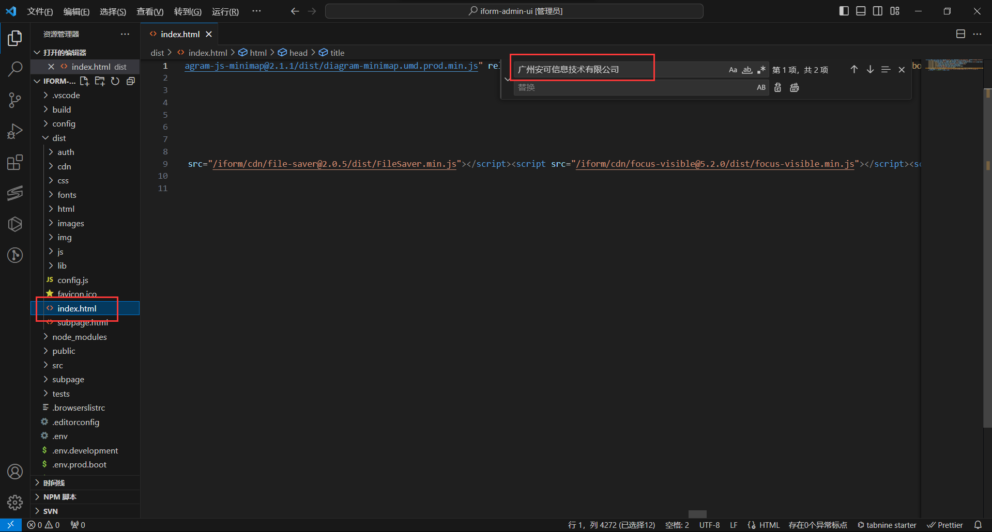Open the 文件(F) menu
Viewport: 992px width, 532px height.
click(40, 11)
